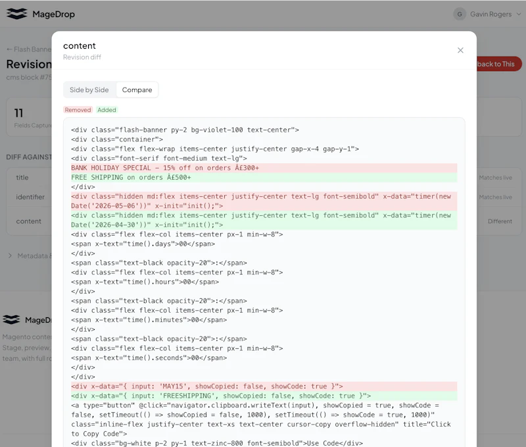Click the removed line with Date 2026-05-06
The width and height of the screenshot is (526, 447).
(264, 201)
